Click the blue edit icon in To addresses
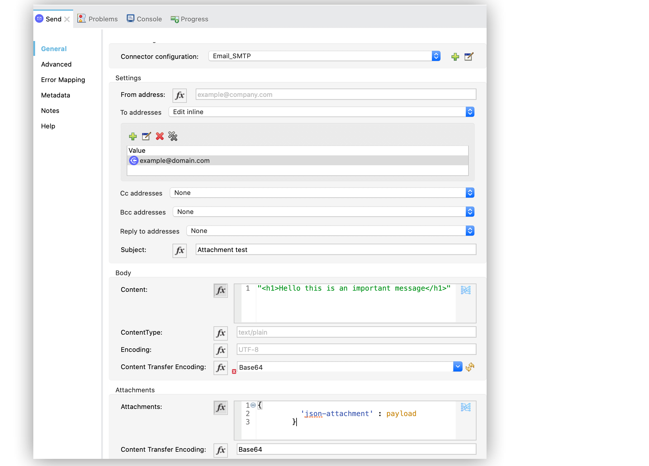 point(146,136)
